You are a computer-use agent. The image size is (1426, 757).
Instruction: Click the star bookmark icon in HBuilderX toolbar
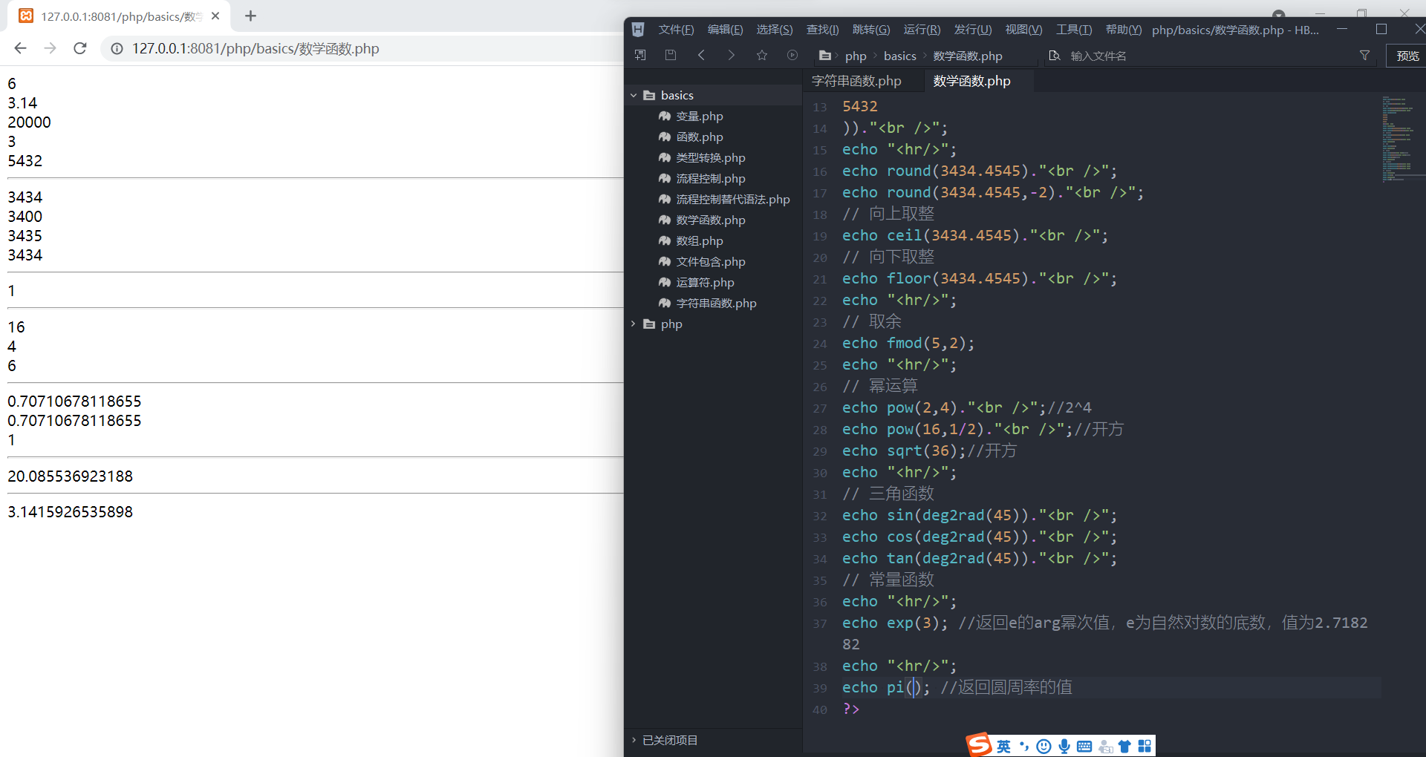point(762,55)
